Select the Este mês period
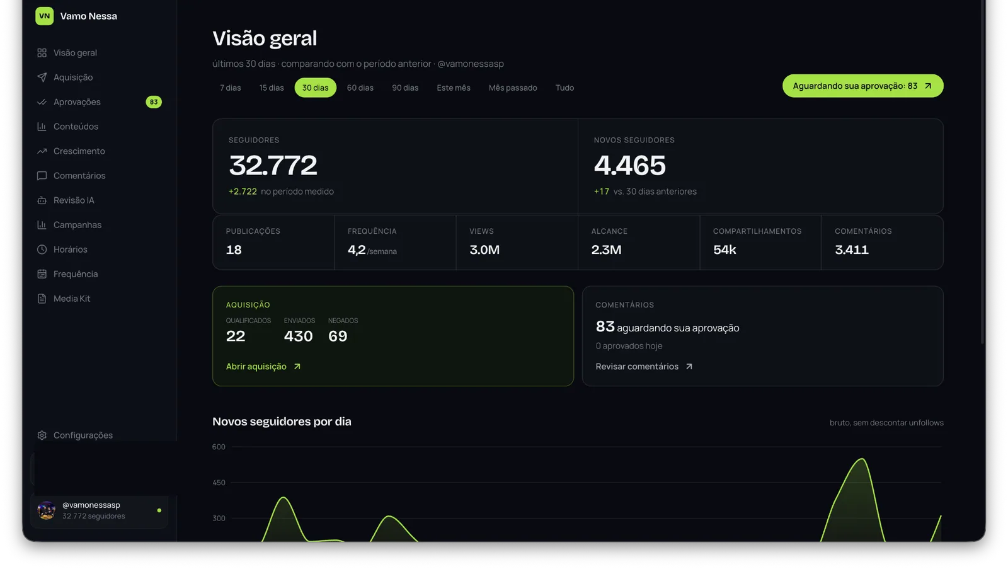This screenshot has height=569, width=1008. (x=454, y=88)
